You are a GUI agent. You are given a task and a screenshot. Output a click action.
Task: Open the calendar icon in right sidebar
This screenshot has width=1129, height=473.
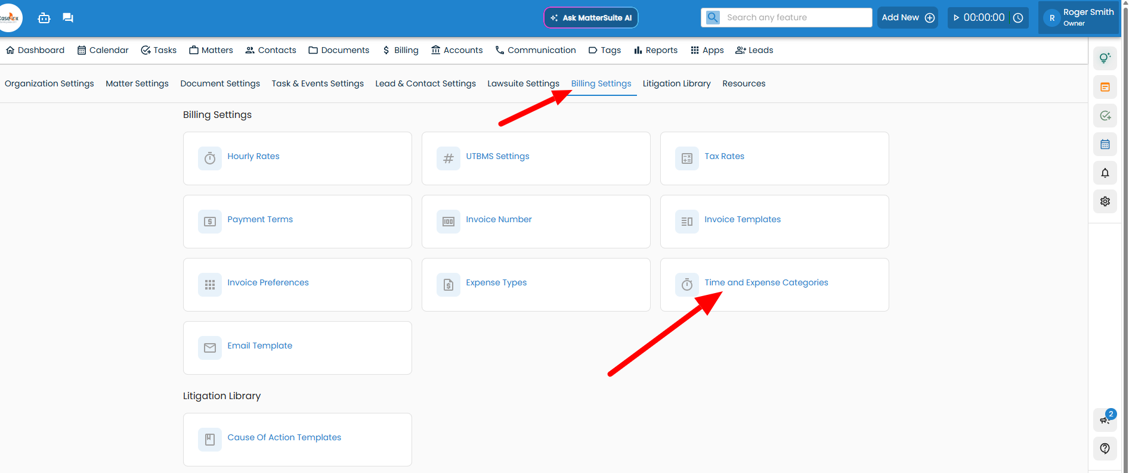pyautogui.click(x=1105, y=144)
